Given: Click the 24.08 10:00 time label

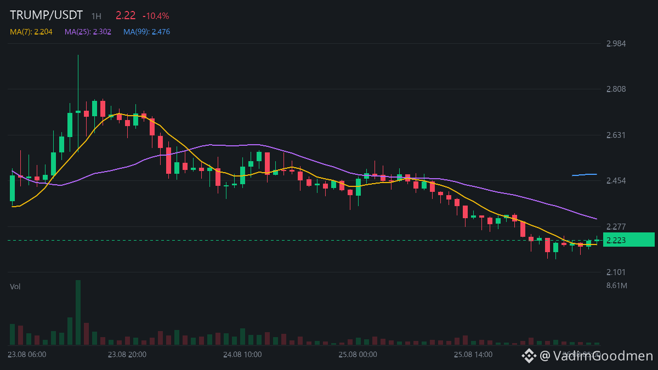Looking at the screenshot, I should point(243,355).
